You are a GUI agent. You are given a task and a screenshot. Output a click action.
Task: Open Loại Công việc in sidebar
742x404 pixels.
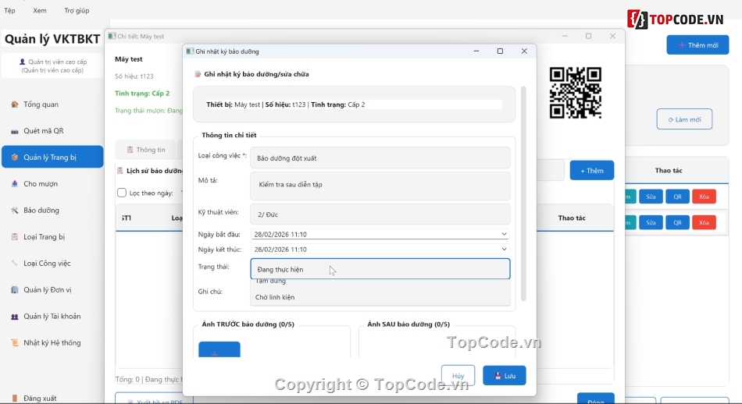(52, 263)
